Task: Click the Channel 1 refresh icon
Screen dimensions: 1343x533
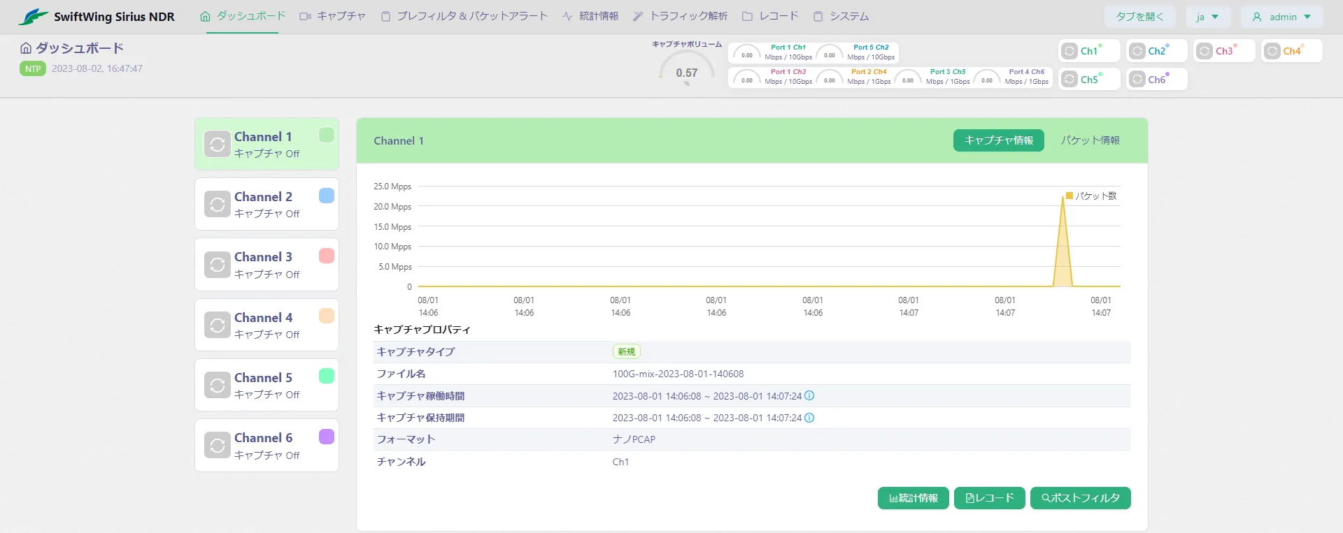Action: point(218,144)
